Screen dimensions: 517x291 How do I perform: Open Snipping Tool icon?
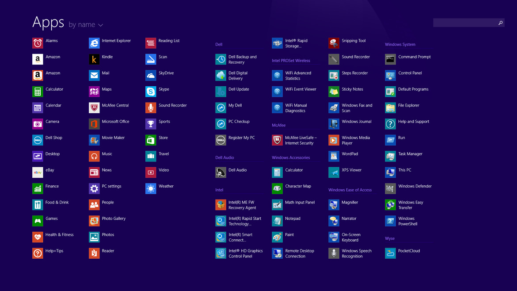click(x=334, y=43)
